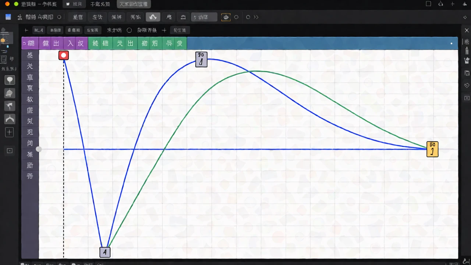Screen dimensions: 471x265
Task: Open the thumbnail preview at left sidebar top
Action: pyautogui.click(x=6, y=38)
